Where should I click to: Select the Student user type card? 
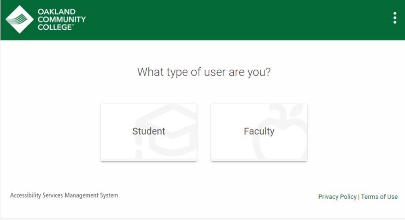tap(149, 133)
